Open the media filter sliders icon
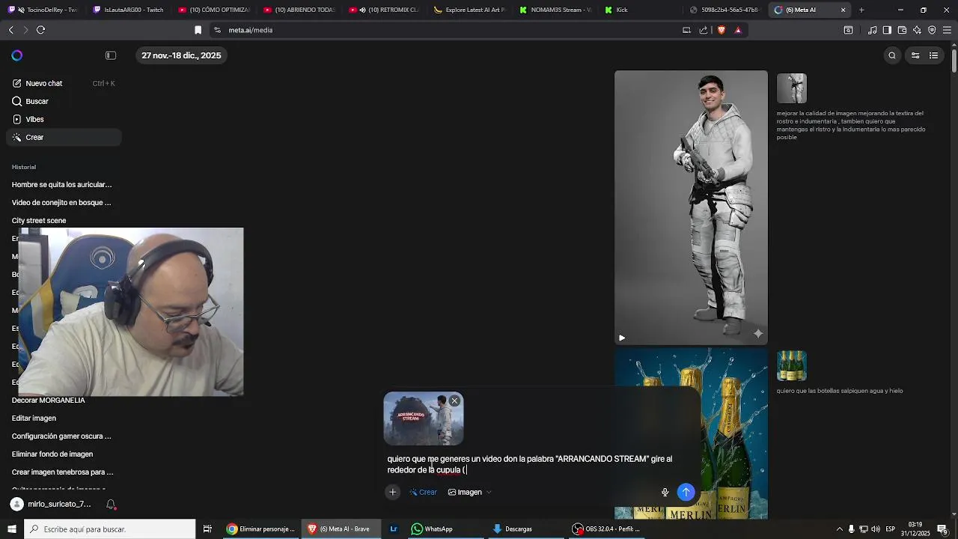The image size is (958, 539). click(915, 55)
